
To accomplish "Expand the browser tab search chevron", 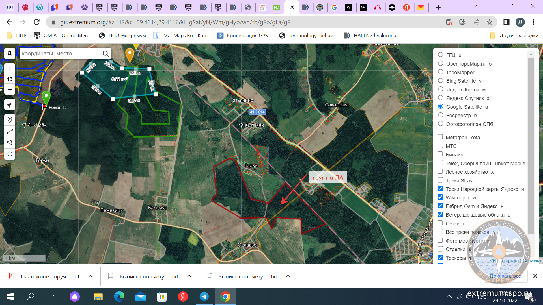I will (475, 6).
